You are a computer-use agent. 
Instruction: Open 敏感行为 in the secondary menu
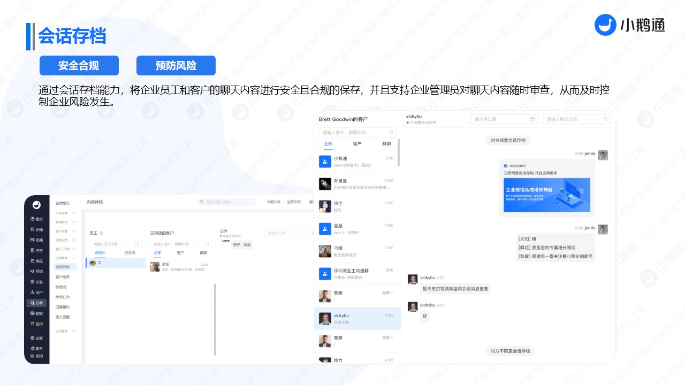[63, 297]
